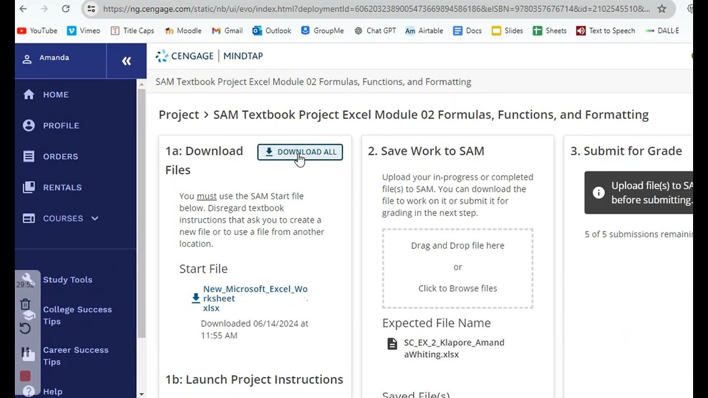The height and width of the screenshot is (398, 708).
Task: Click 'Downloaded 06/14/2024 at 11:55 AM' text
Action: click(254, 329)
